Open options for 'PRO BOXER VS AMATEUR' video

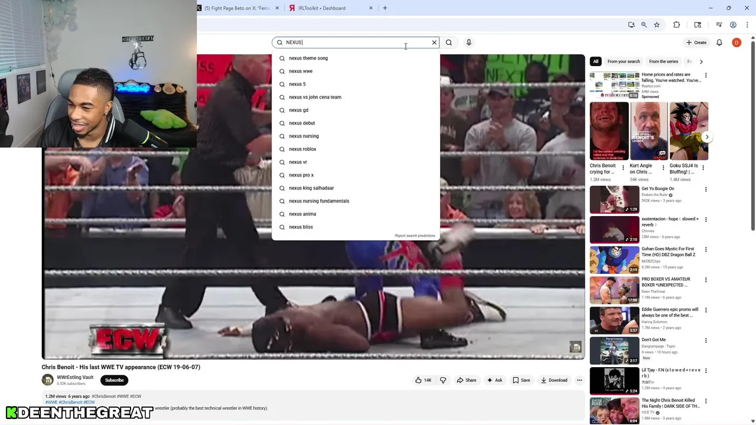705,280
